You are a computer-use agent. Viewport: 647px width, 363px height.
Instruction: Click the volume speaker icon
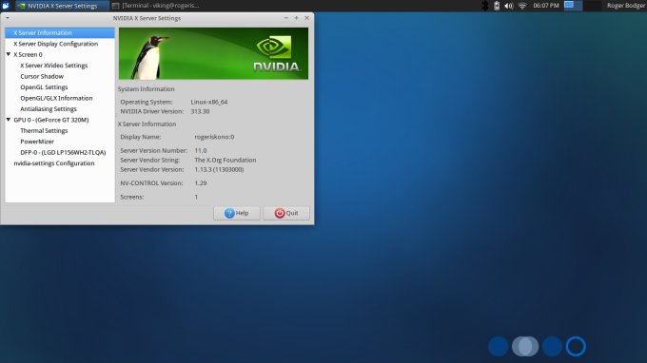point(509,6)
